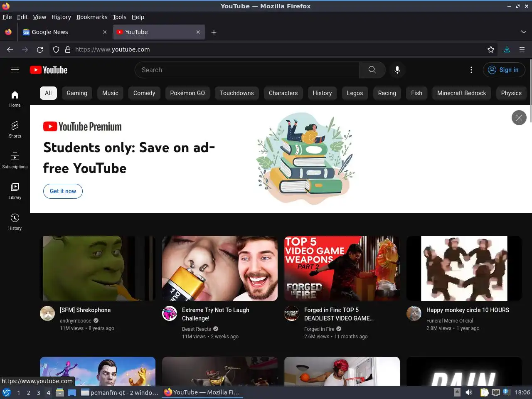
Task: Switch to pcmanfm-qt taskbar window
Action: [120, 392]
